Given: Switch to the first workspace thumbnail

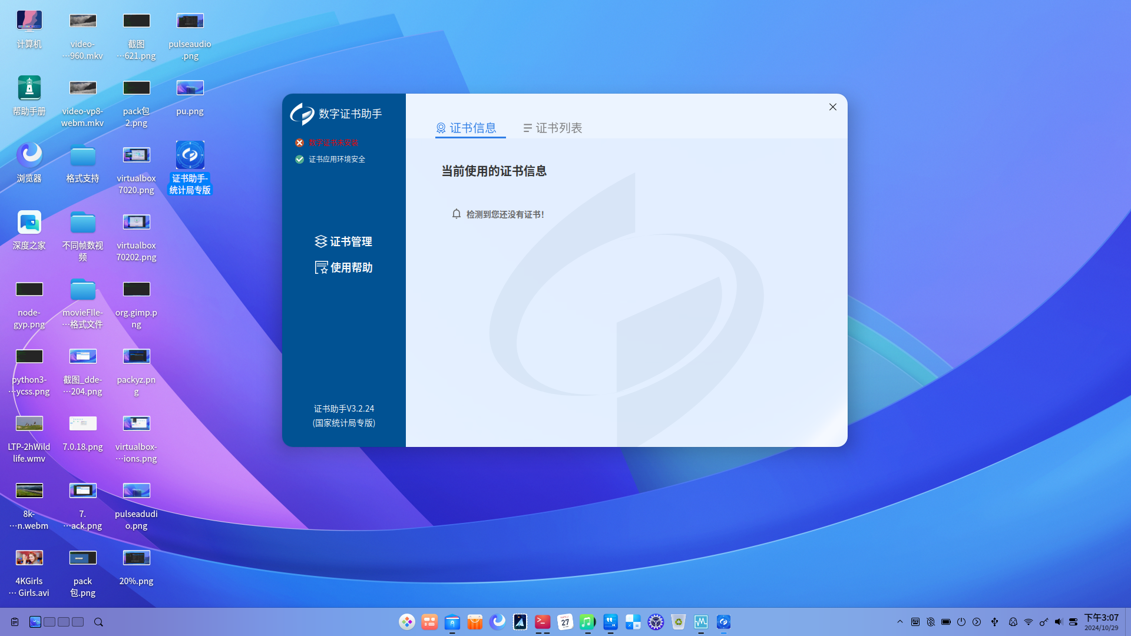Looking at the screenshot, I should click(35, 622).
